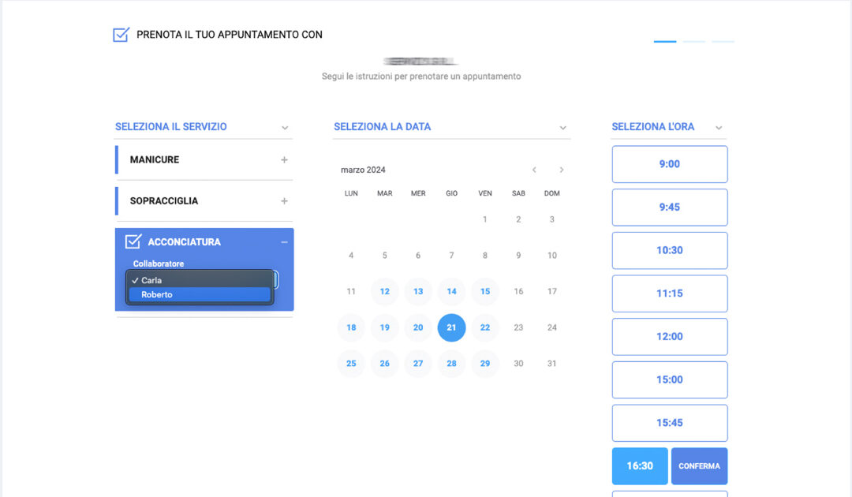Select the selected 16:30 time slot
Image resolution: width=852 pixels, height=497 pixels.
(x=639, y=466)
